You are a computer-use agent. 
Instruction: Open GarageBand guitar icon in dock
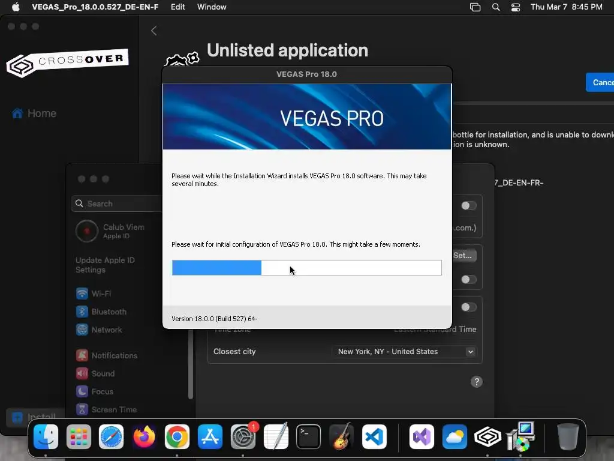coord(341,436)
